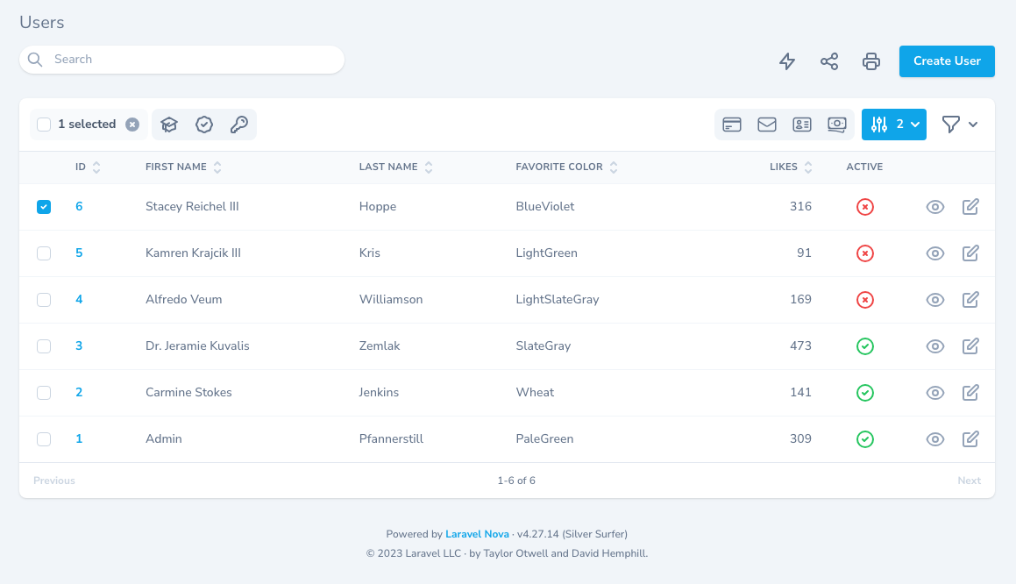
Task: Click the key icon in toolbar
Action: point(238,125)
